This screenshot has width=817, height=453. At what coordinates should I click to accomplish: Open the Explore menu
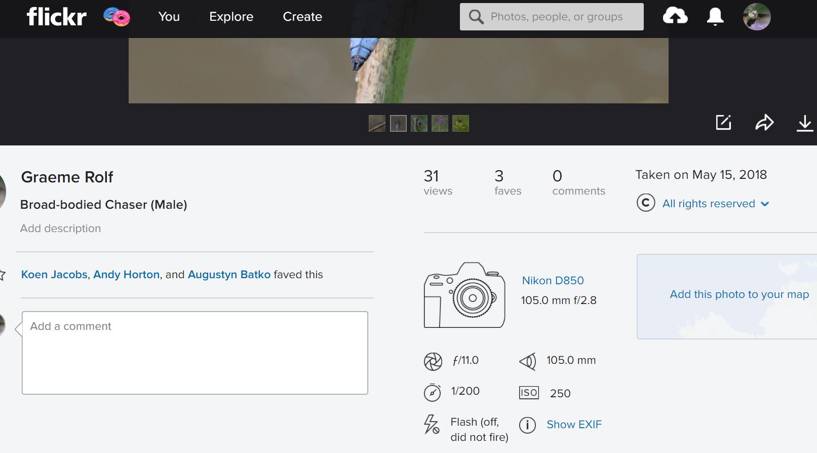[231, 17]
